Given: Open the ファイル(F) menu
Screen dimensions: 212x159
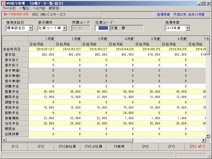Looking at the screenshot, I should pos(9,8).
